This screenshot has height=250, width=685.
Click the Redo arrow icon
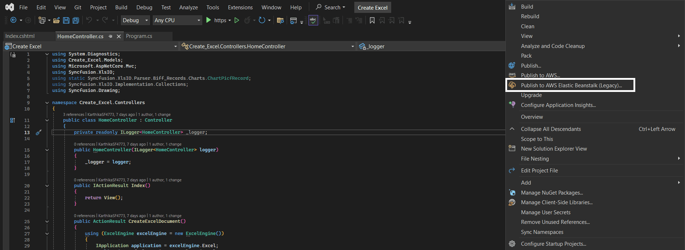coord(105,20)
